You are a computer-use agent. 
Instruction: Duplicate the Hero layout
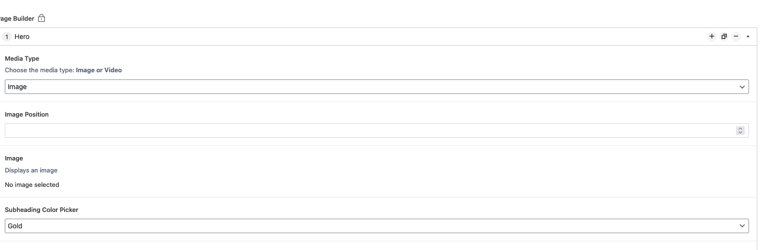pyautogui.click(x=724, y=37)
